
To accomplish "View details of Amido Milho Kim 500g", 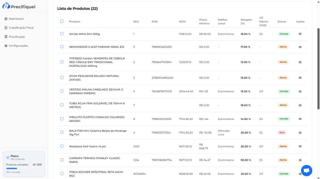I will pyautogui.click(x=300, y=34).
